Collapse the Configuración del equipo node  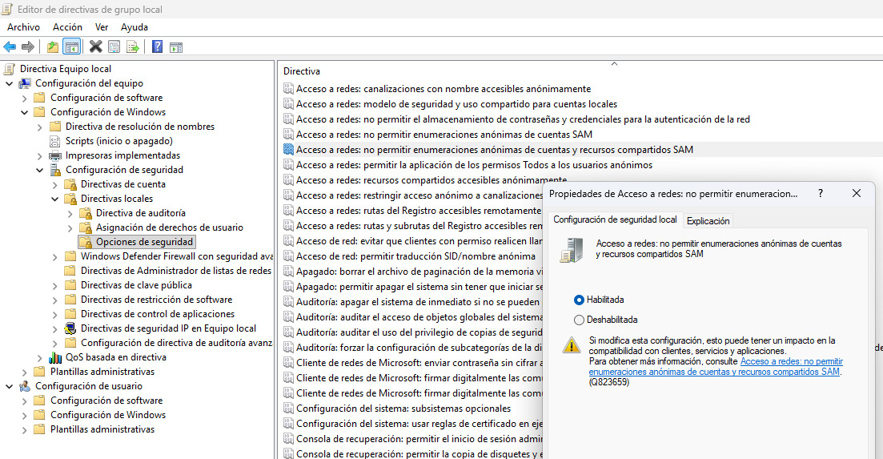[x=10, y=83]
